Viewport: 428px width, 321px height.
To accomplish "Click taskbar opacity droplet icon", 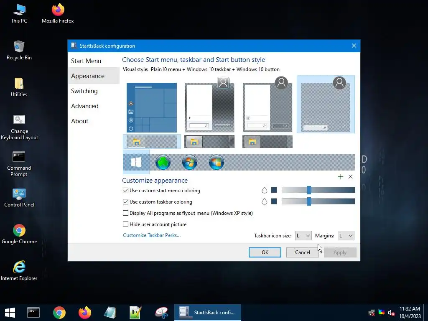I will pos(264,201).
